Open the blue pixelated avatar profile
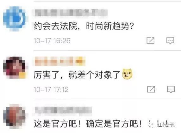 (15, 19)
